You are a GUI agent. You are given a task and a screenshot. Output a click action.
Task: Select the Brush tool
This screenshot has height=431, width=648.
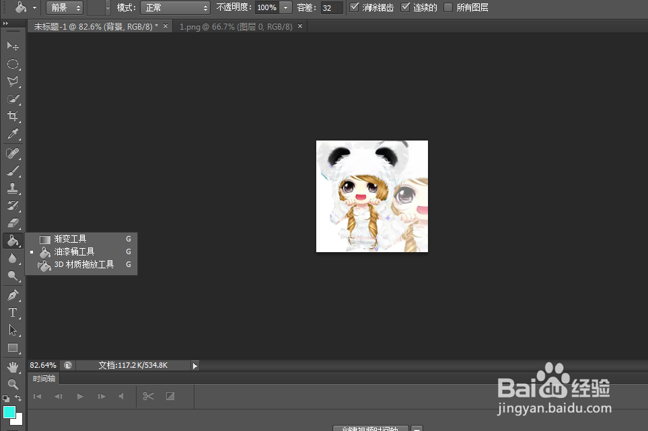tap(13, 171)
